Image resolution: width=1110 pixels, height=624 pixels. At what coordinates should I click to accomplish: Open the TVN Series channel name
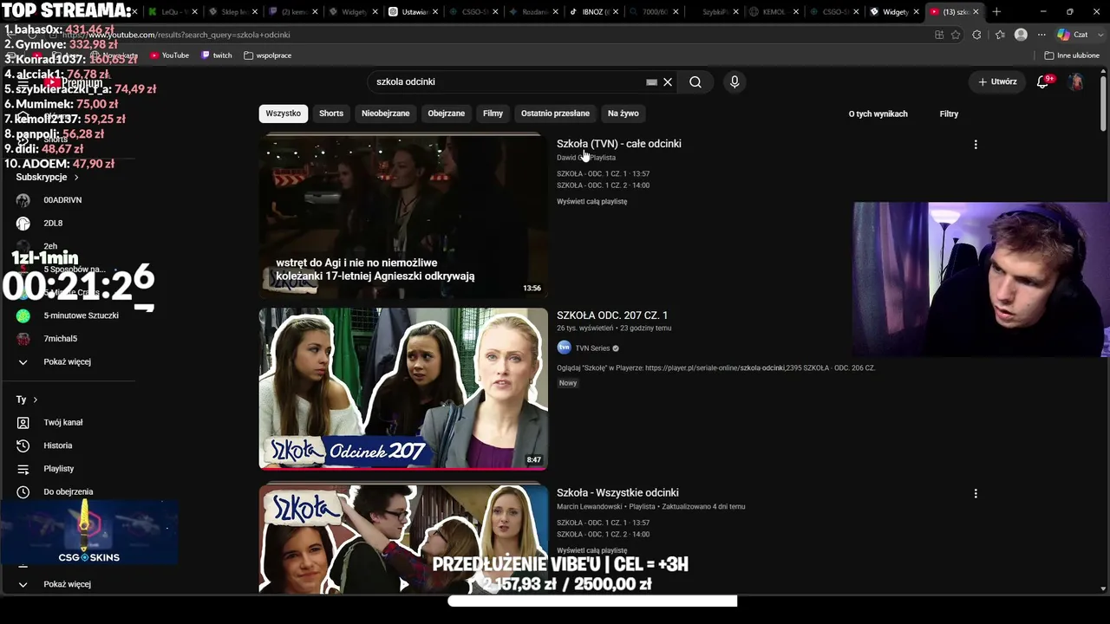tap(592, 348)
